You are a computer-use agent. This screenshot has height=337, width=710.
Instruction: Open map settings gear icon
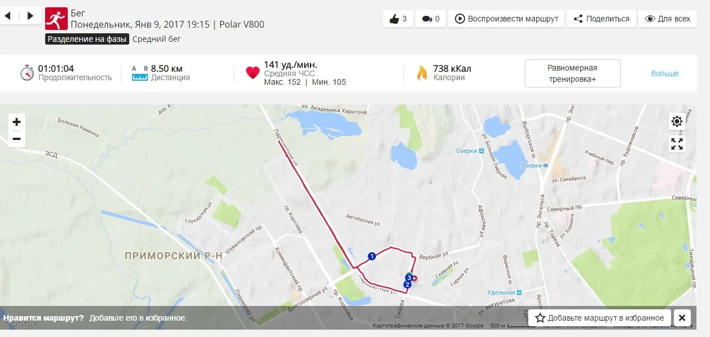677,121
